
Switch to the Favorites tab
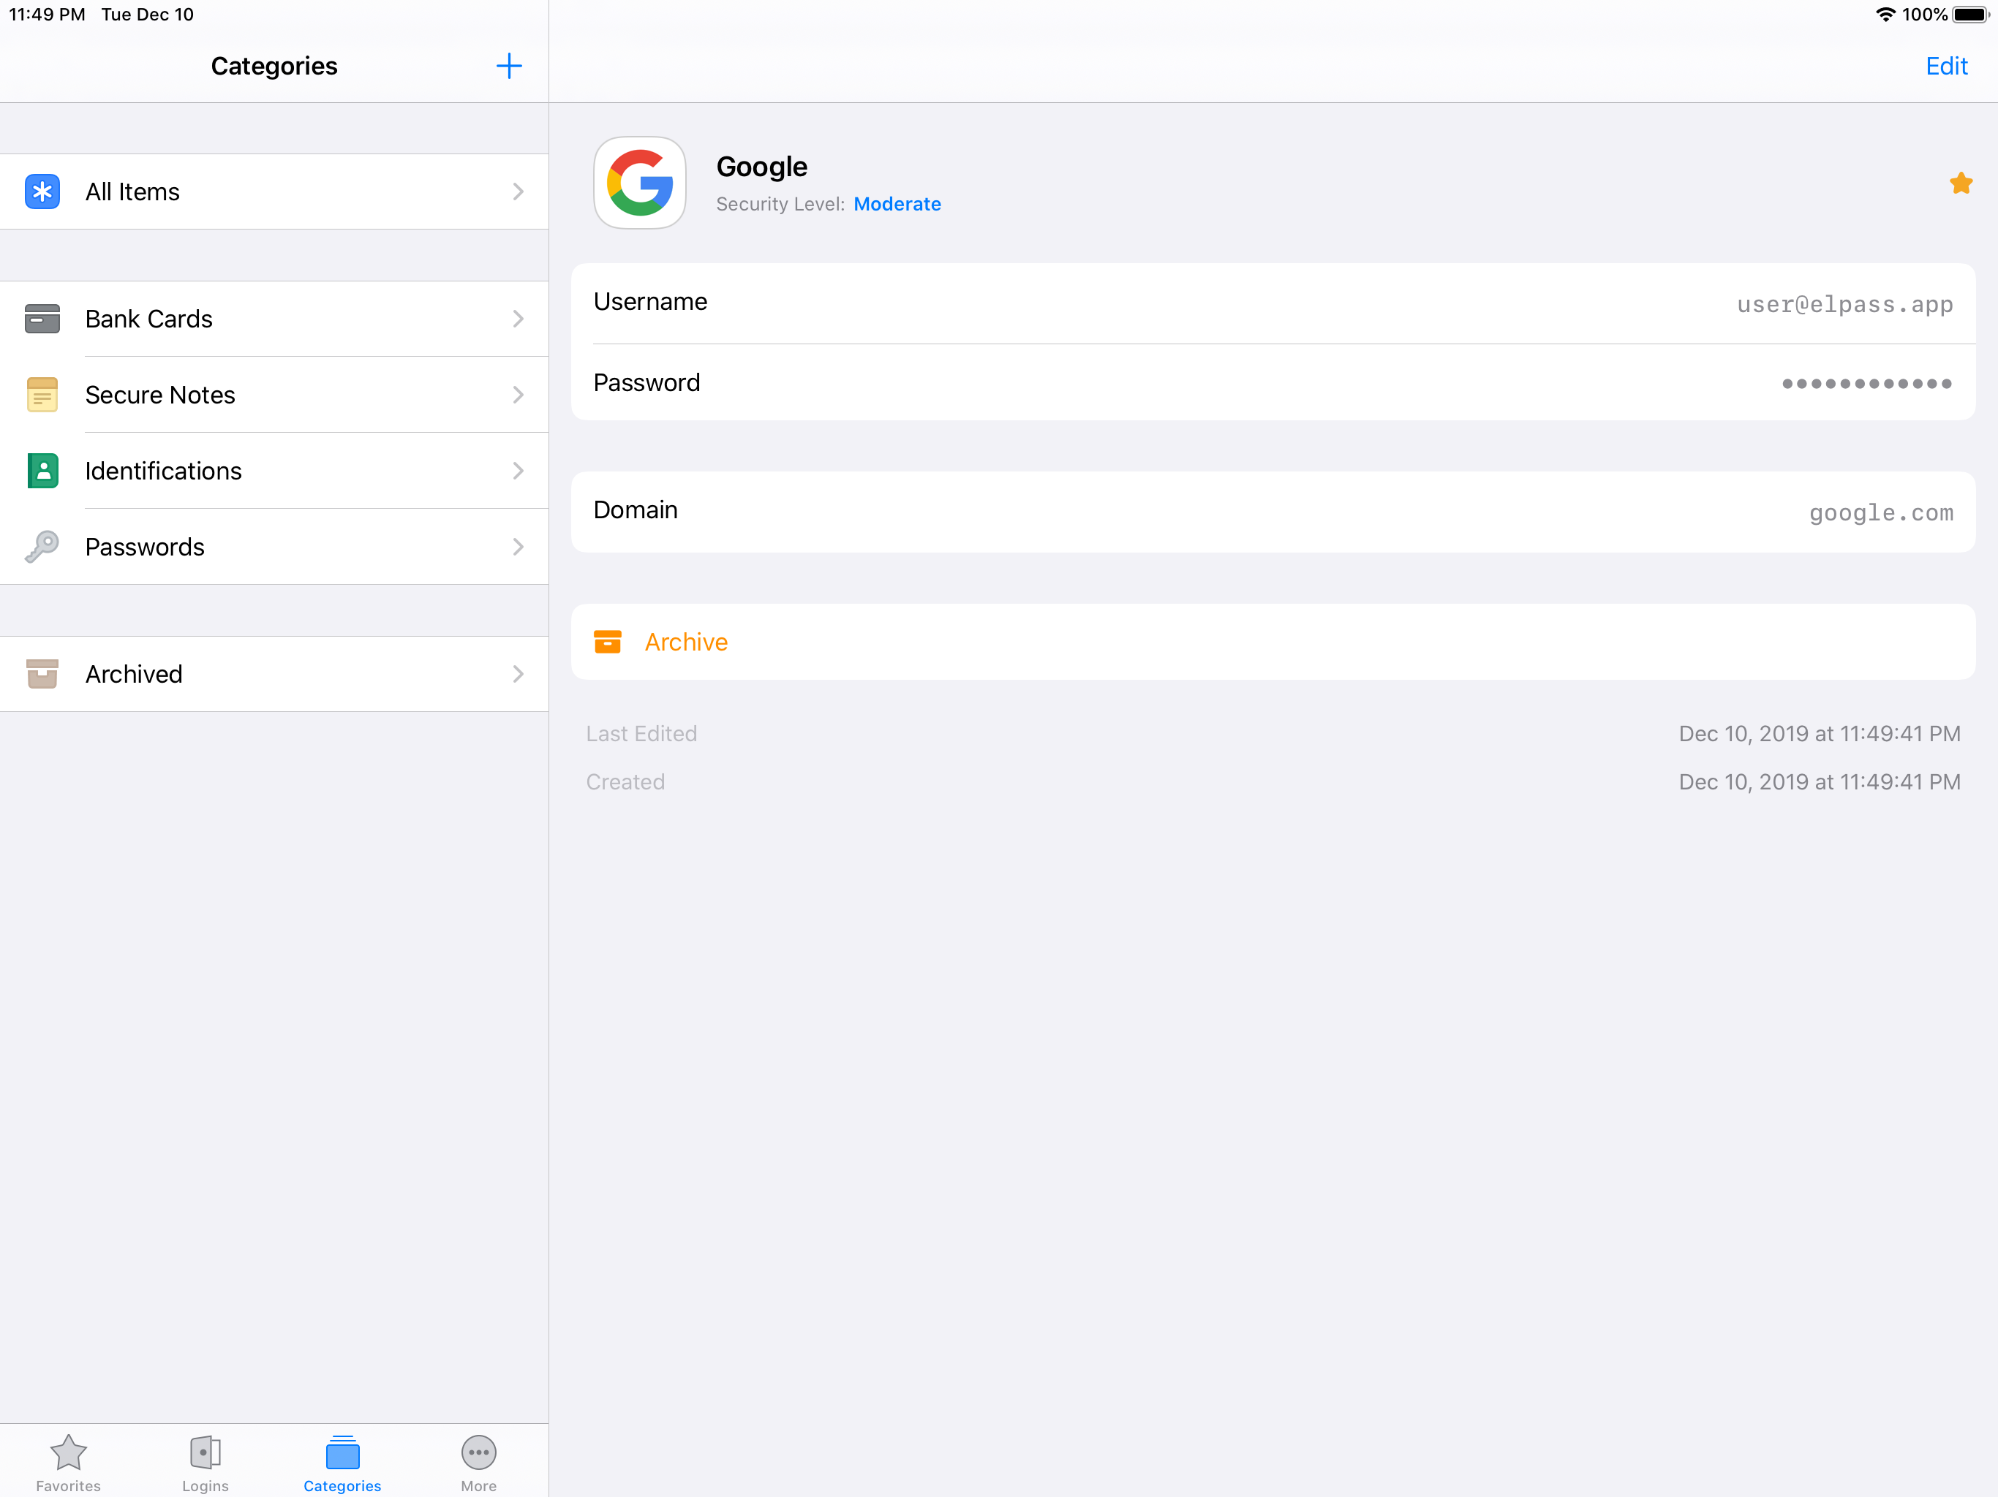tap(68, 1462)
